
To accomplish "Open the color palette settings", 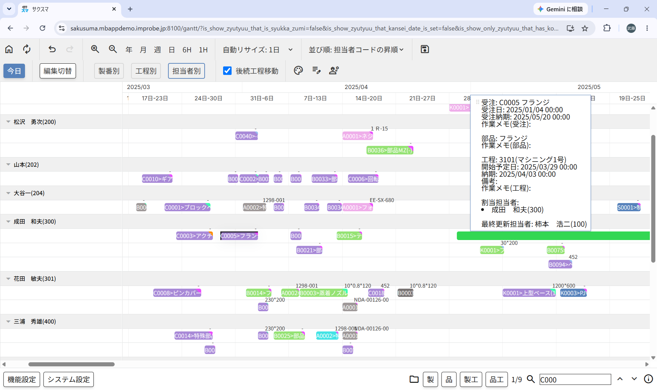I will click(298, 71).
